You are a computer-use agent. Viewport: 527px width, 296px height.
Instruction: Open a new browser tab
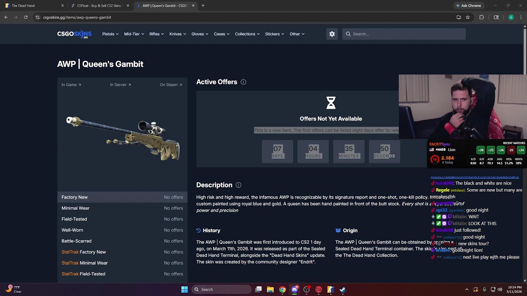click(x=203, y=6)
